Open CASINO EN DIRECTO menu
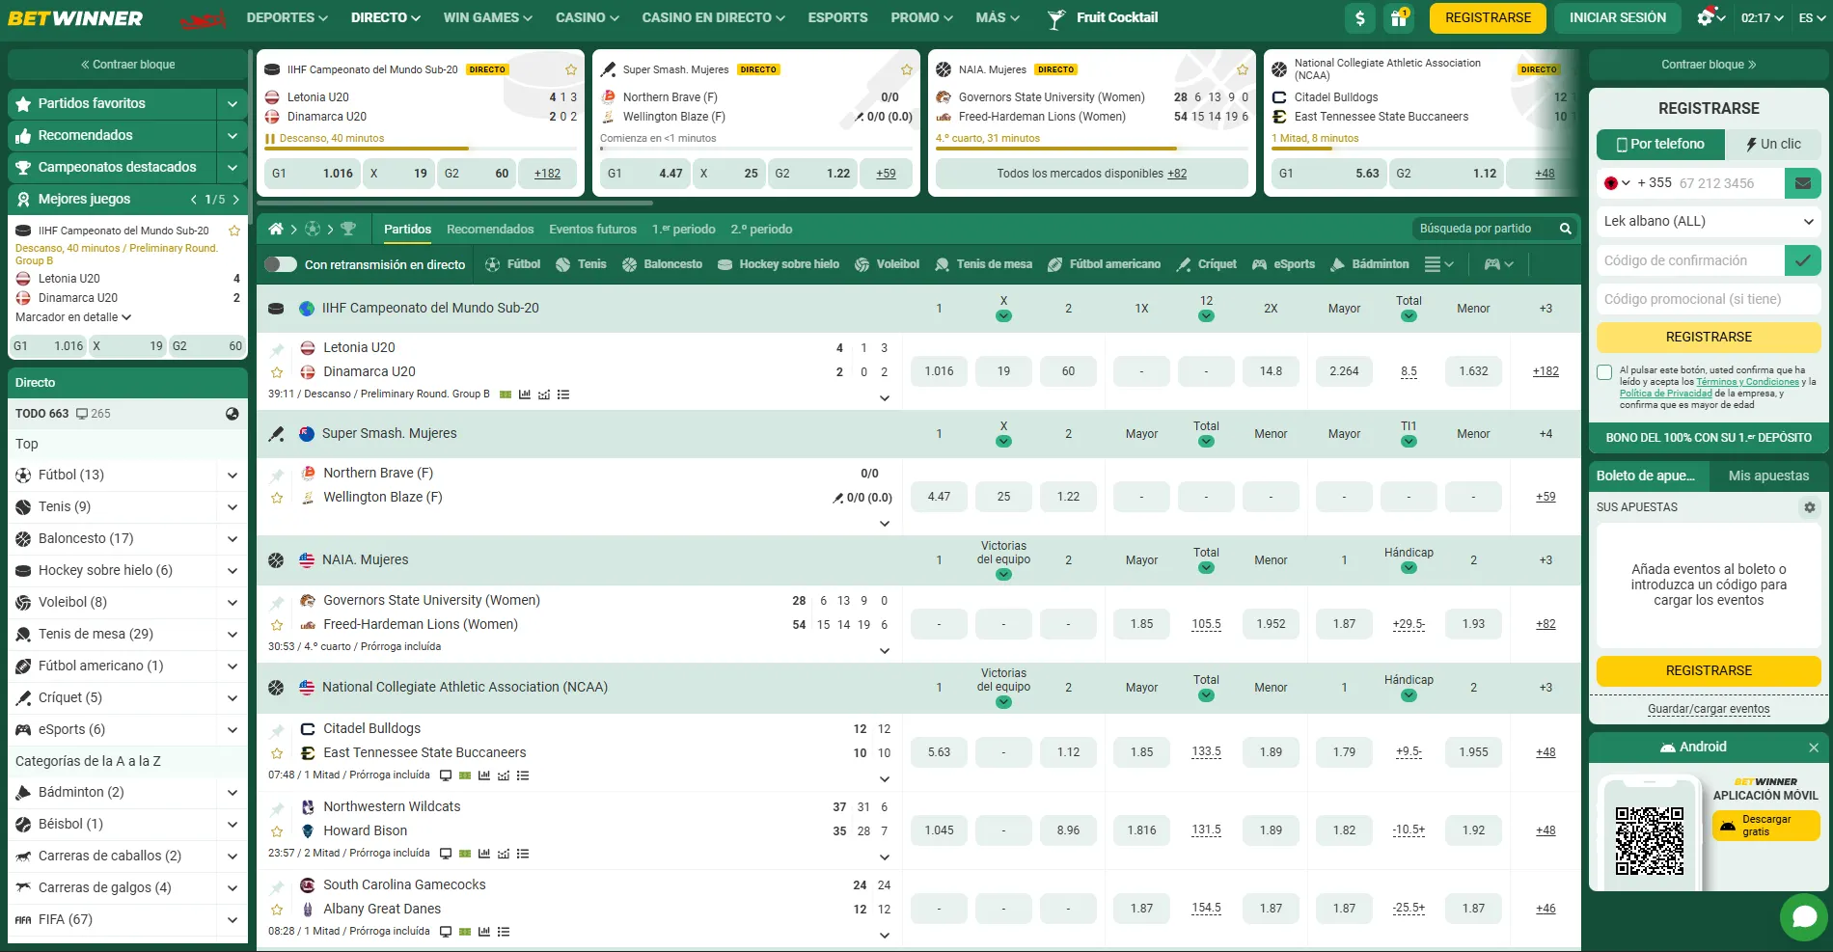The image size is (1833, 952). (x=713, y=17)
